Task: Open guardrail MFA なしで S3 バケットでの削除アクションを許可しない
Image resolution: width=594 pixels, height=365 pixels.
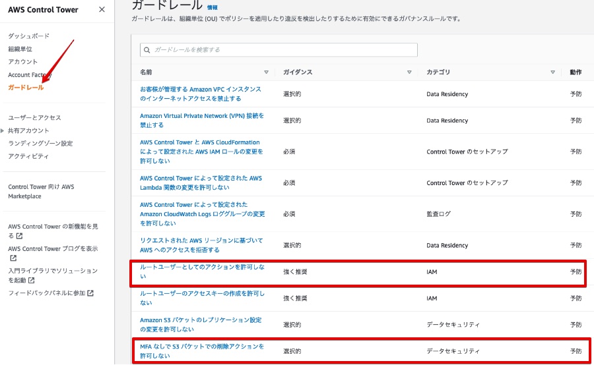Action: click(x=202, y=351)
